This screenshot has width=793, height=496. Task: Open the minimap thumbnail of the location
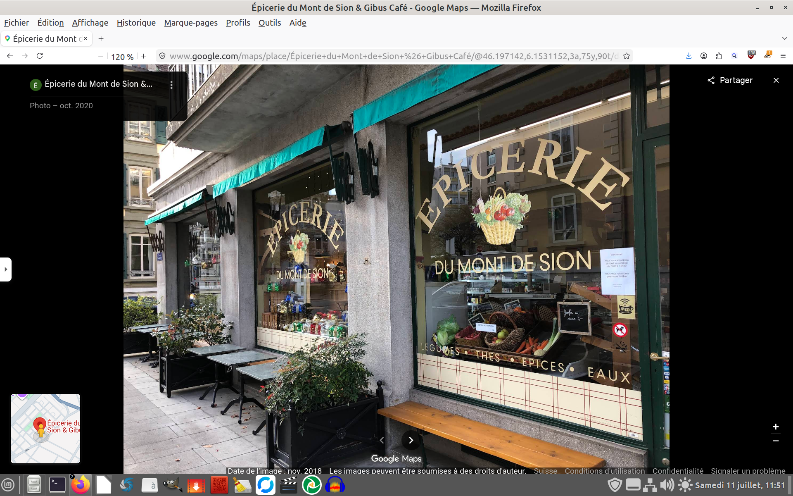[45, 429]
